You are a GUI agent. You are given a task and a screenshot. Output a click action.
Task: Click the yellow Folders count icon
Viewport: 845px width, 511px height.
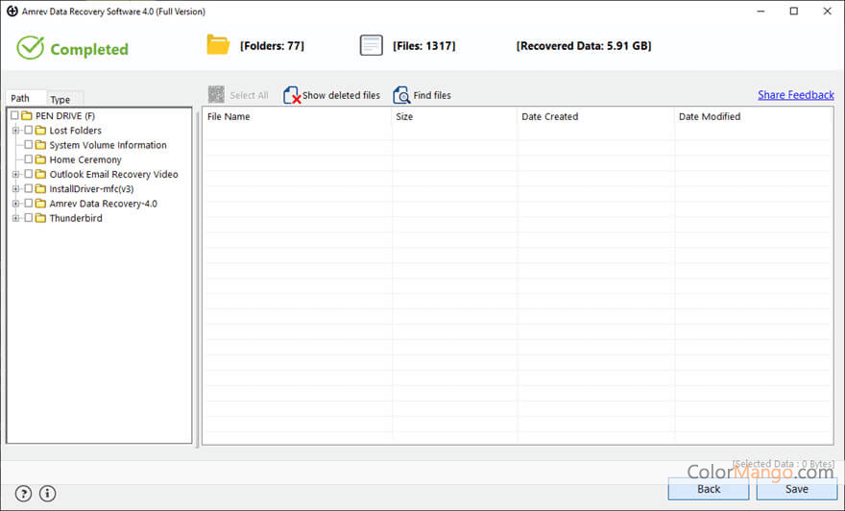pos(218,45)
